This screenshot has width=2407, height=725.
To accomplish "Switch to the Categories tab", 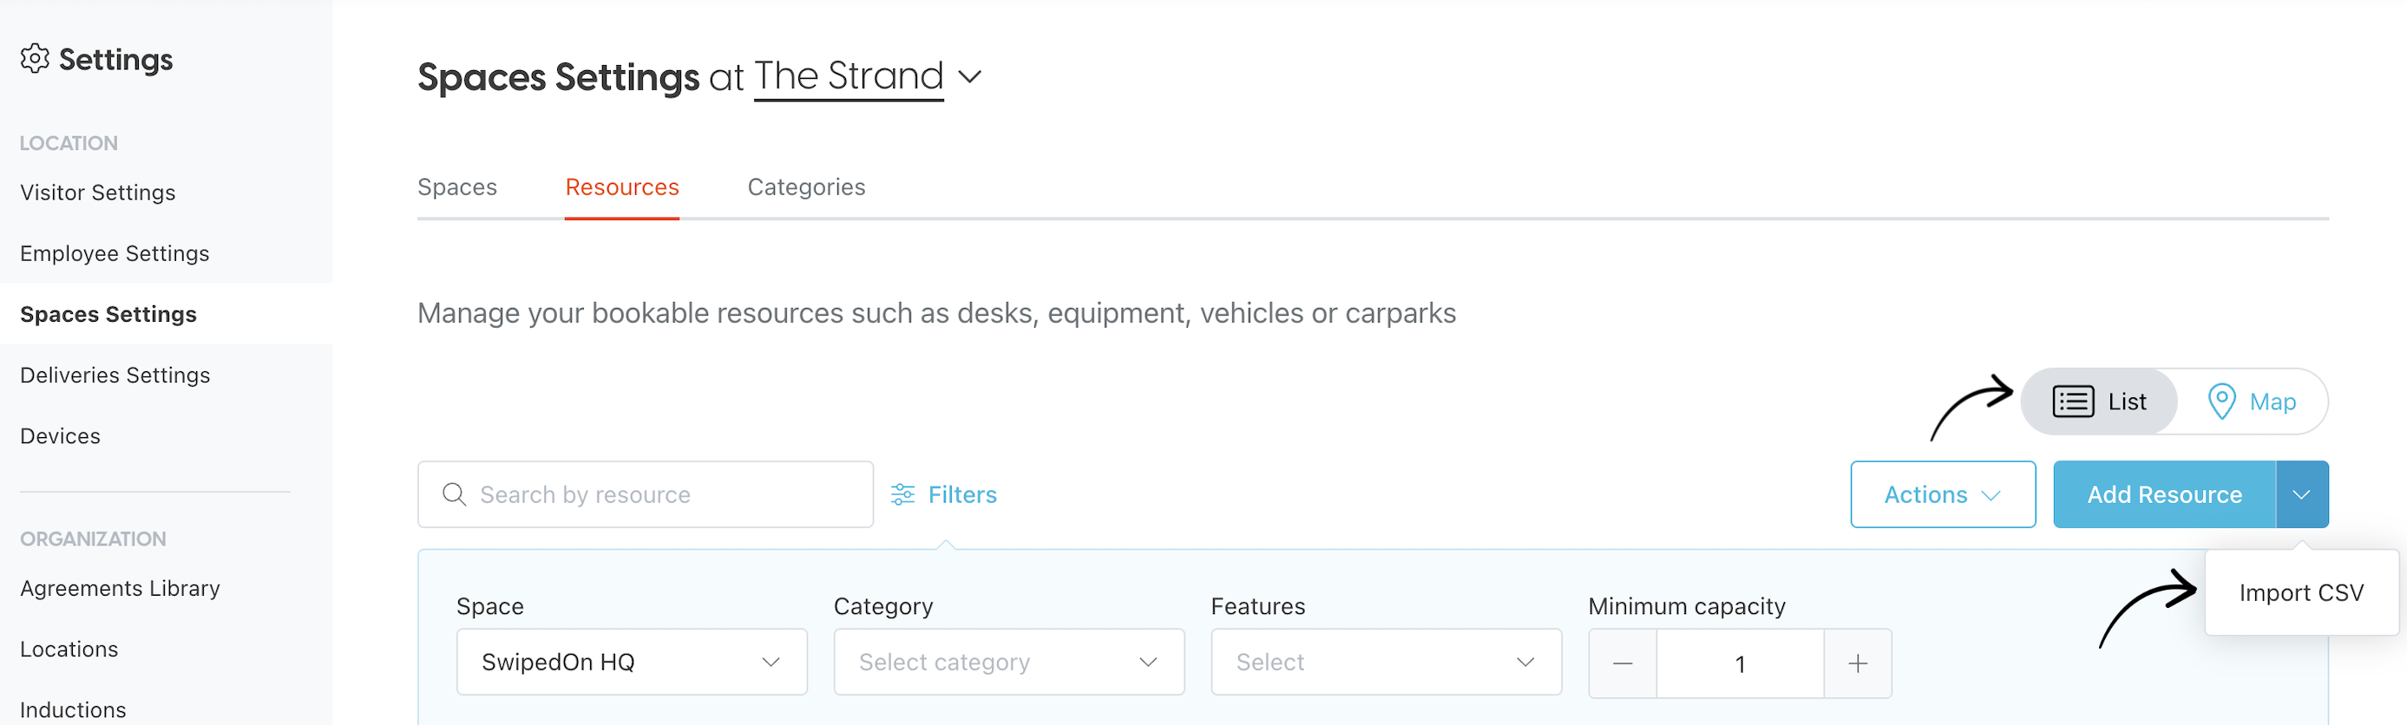I will 806,186.
